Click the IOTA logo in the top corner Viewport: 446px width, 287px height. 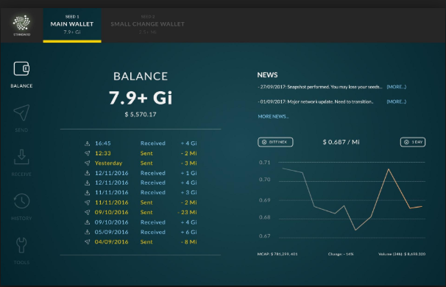(21, 23)
